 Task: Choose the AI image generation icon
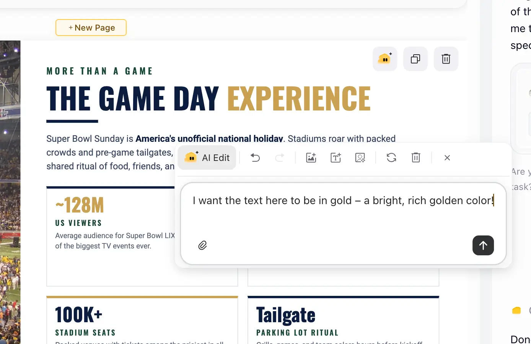coord(311,157)
